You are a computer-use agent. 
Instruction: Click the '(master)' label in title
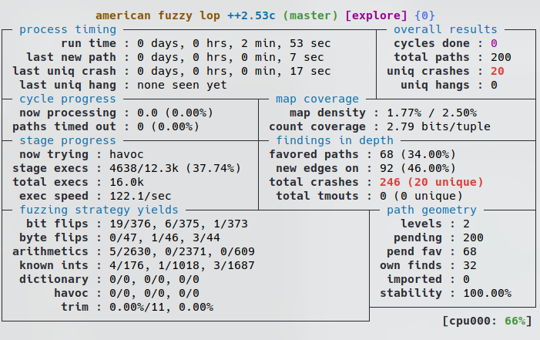(x=310, y=16)
